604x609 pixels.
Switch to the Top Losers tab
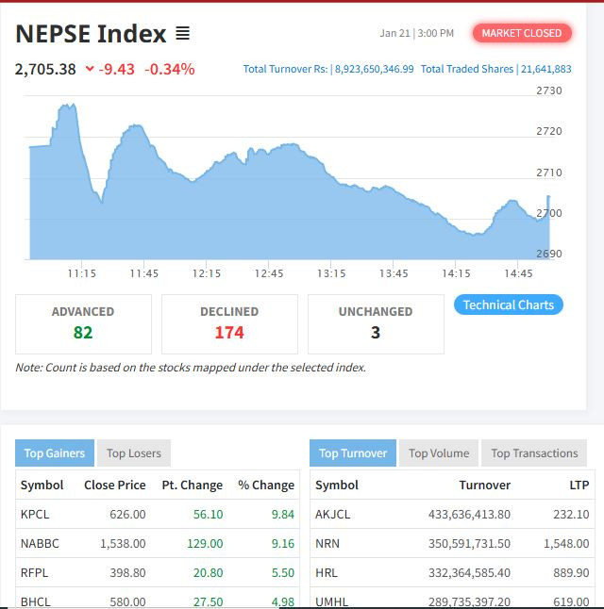point(133,453)
